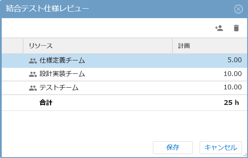Edit 設計実装チーム planned value 10.00
The image size is (248, 158).
pos(210,74)
